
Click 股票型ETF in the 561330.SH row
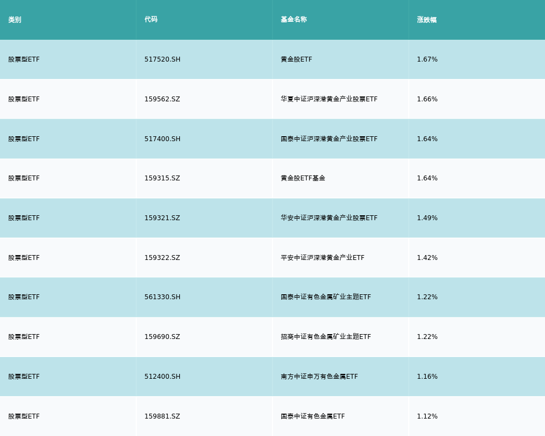pyautogui.click(x=24, y=297)
